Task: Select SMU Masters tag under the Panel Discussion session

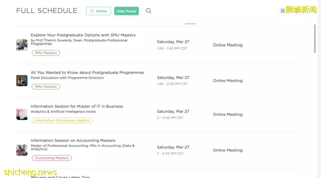Action: [46, 87]
